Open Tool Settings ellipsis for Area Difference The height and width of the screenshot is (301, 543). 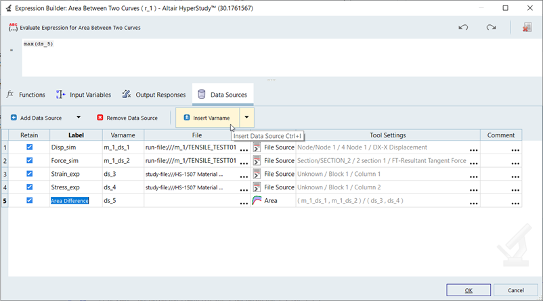click(x=473, y=202)
